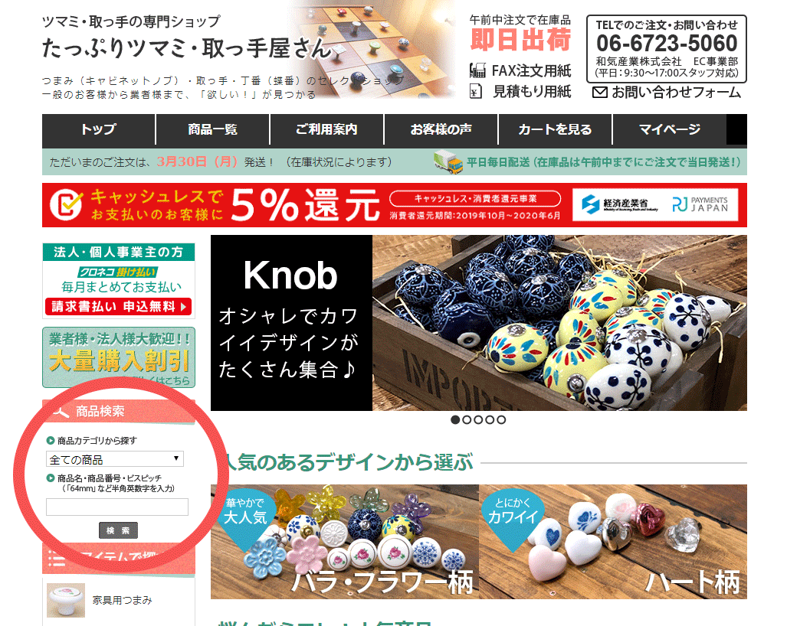Click the 検索 search button
Viewport: 787px width, 626px height.
[x=119, y=530]
